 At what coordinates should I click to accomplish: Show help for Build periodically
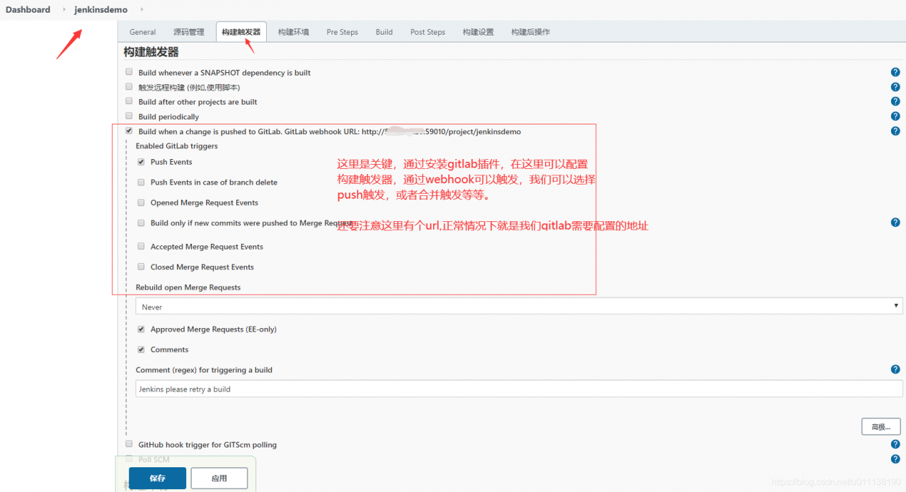click(895, 117)
